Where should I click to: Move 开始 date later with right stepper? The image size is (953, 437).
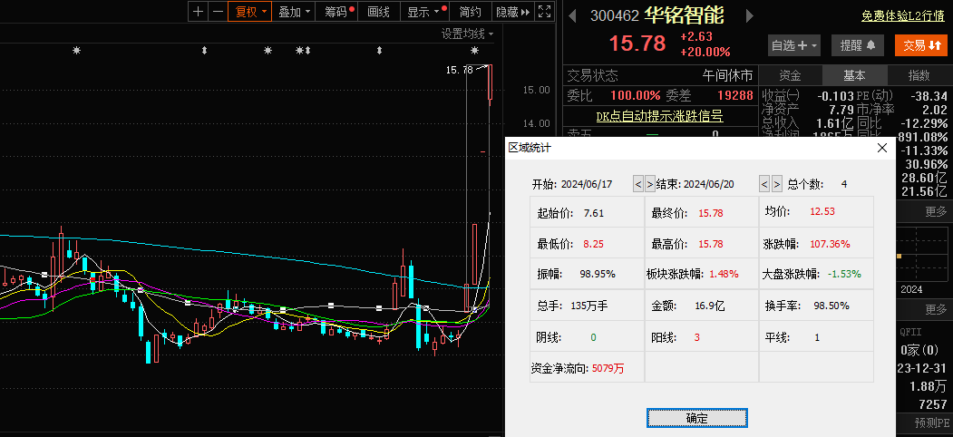pyautogui.click(x=650, y=183)
